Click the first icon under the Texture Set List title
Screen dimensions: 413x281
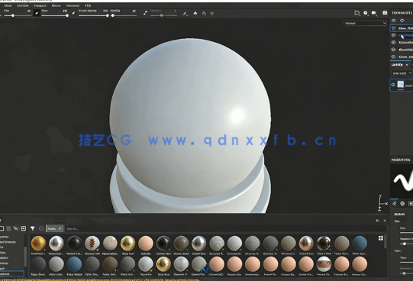click(394, 21)
